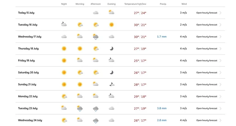Open hourly forecast for Wednesday 24 July
236x126 pixels.
pos(207,120)
